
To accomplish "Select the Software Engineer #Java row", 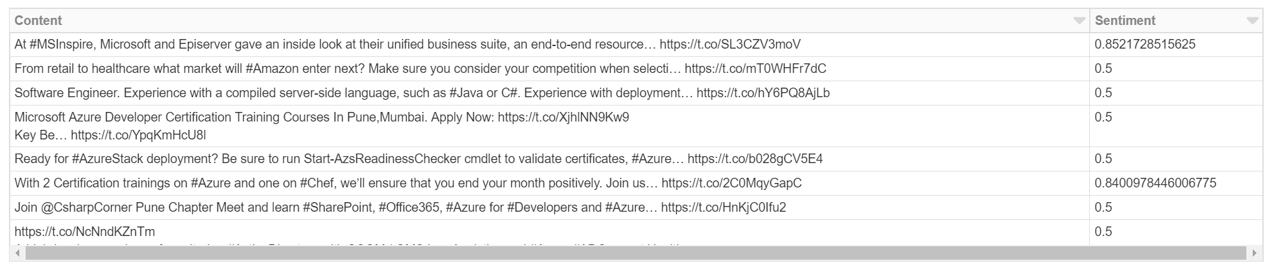I will click(422, 93).
